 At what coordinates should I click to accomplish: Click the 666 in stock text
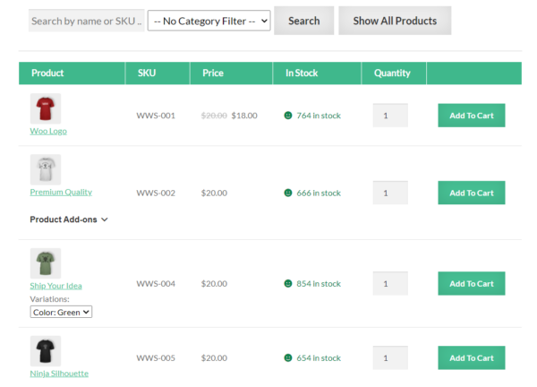[x=319, y=193]
